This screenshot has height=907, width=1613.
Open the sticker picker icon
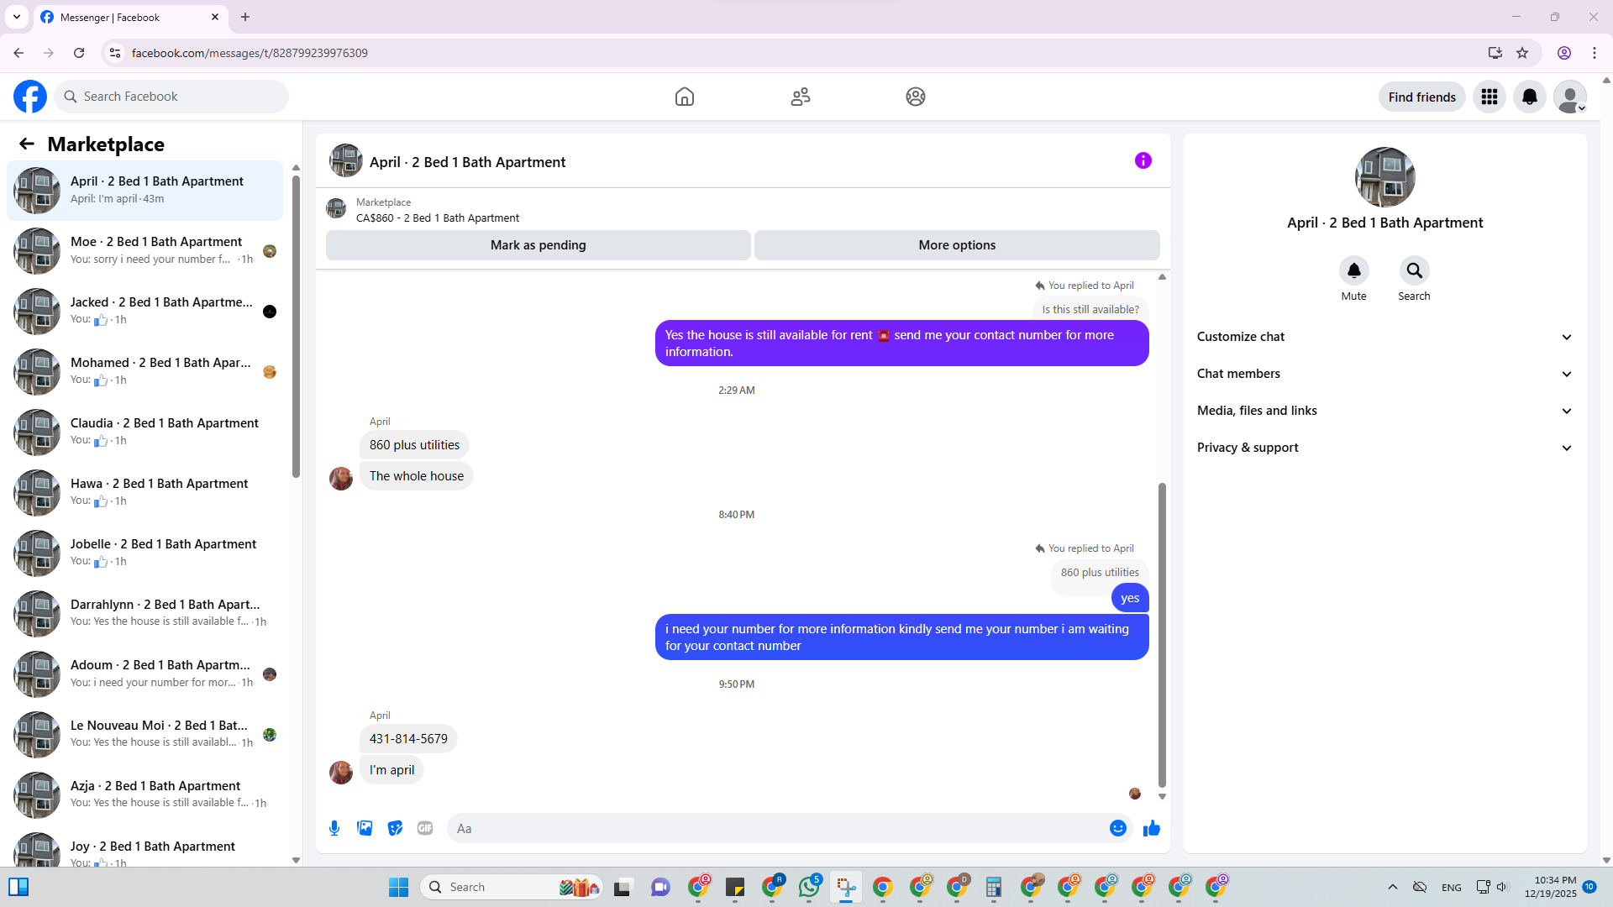coord(395,828)
